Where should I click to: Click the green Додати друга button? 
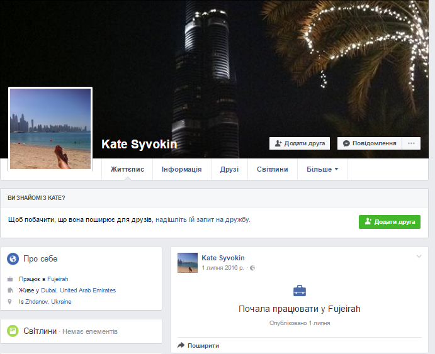click(390, 222)
